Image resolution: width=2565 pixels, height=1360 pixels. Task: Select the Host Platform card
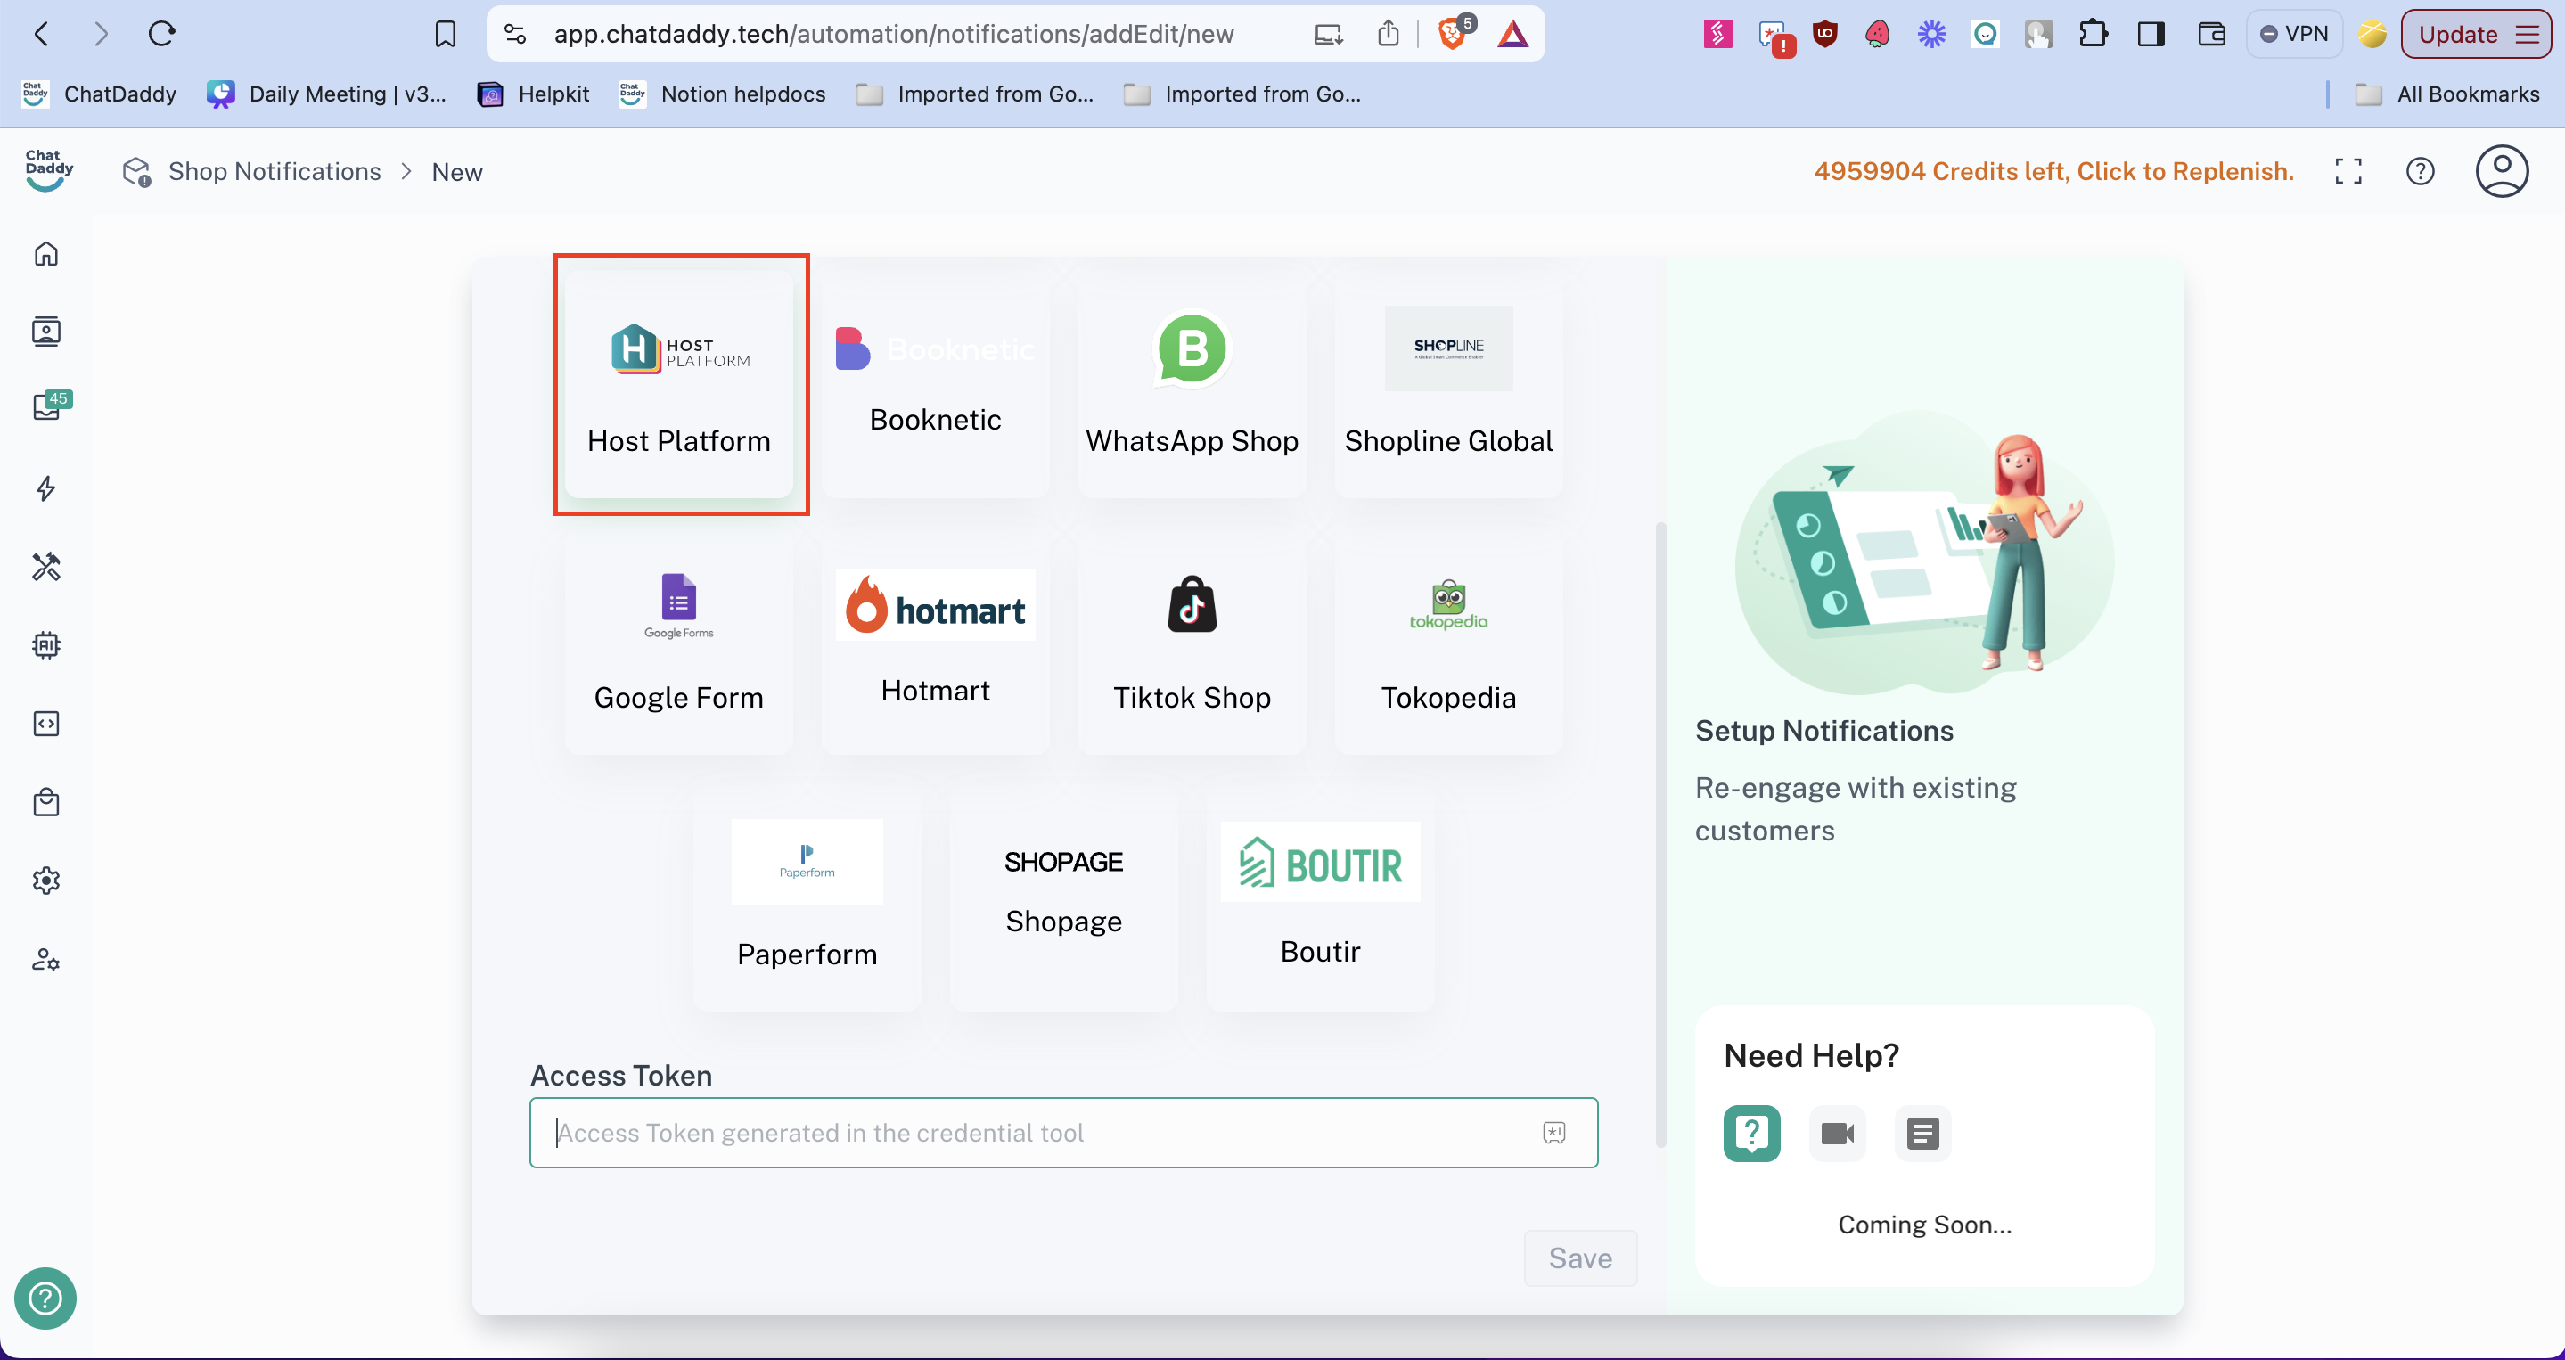[x=679, y=384]
